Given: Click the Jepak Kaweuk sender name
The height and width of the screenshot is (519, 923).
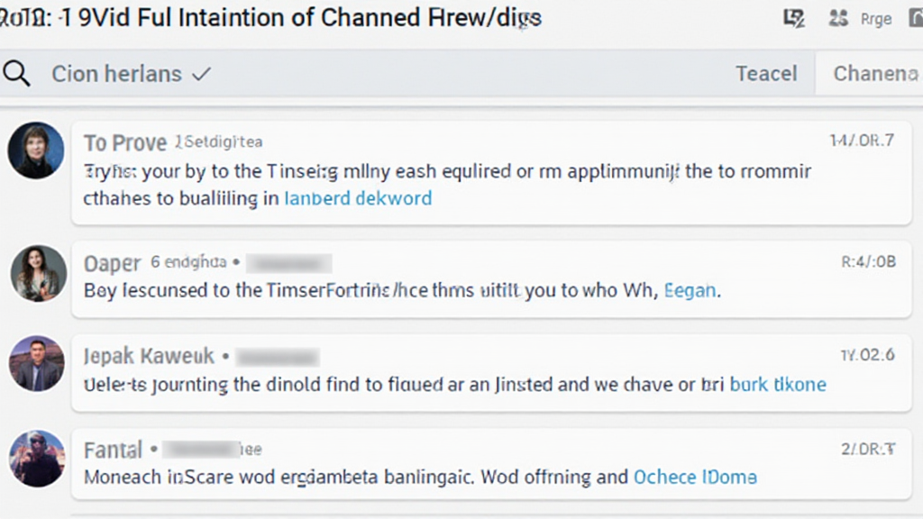Looking at the screenshot, I should point(149,356).
